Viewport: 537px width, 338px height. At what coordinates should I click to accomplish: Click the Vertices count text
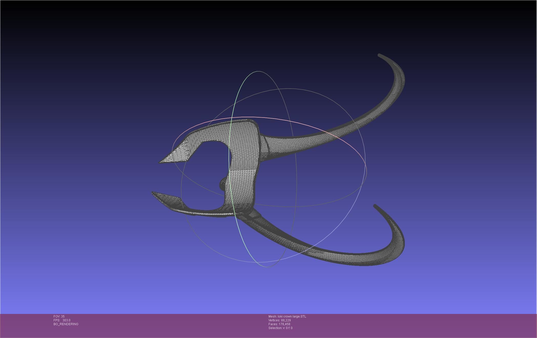pos(280,320)
